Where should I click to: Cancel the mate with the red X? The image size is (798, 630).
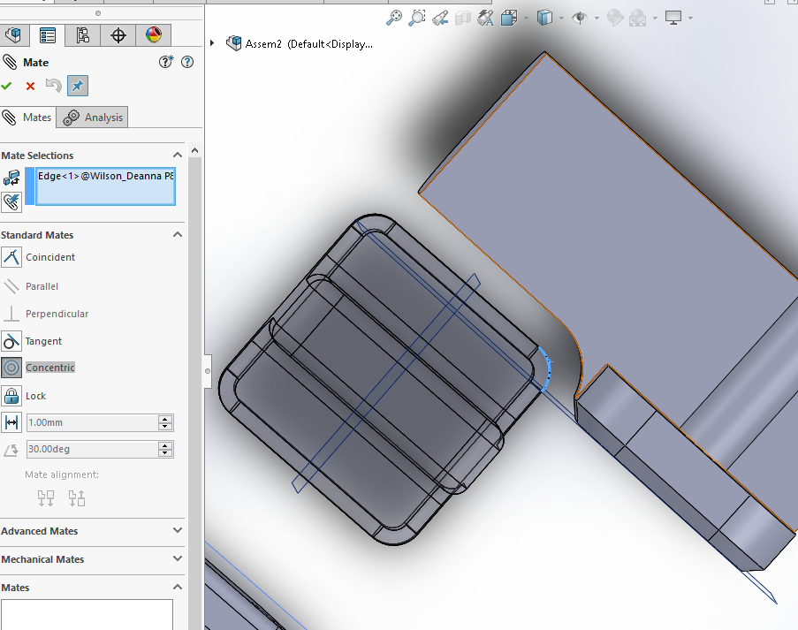[29, 86]
